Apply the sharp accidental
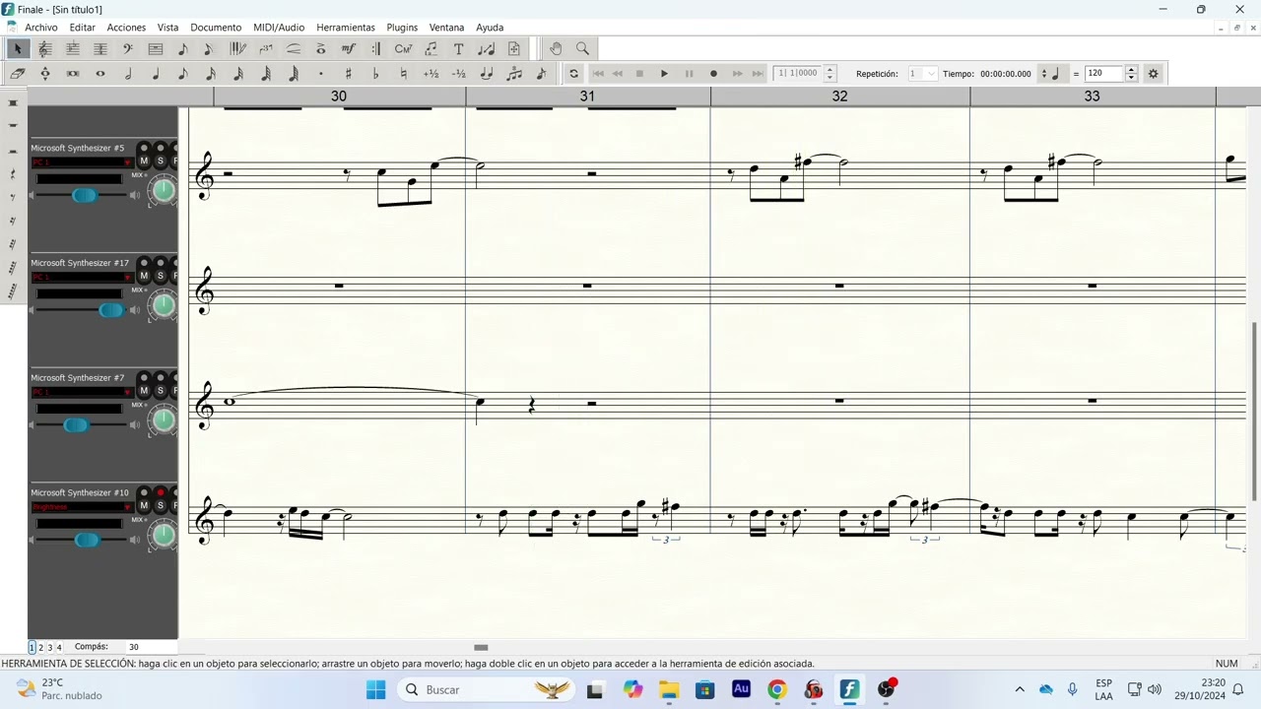This screenshot has width=1261, height=709. pos(349,74)
